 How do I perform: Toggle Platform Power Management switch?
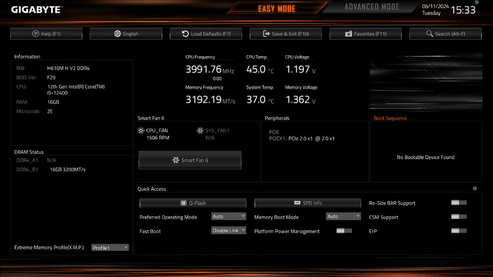[344, 231]
